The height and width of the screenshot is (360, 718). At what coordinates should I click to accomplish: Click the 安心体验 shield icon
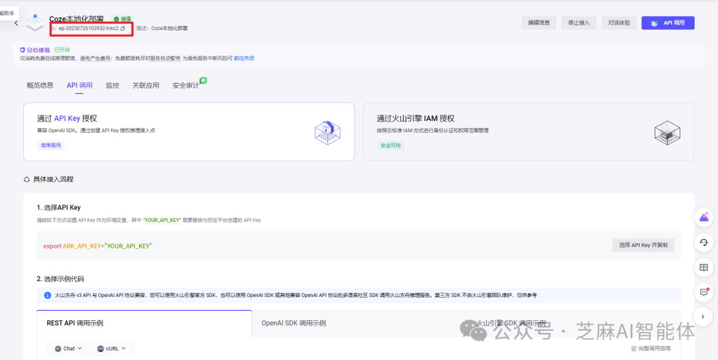(x=23, y=50)
